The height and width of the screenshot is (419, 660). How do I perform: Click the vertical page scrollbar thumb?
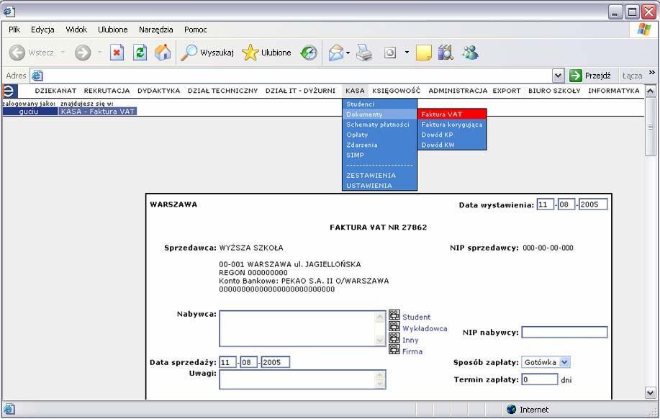pos(651,127)
